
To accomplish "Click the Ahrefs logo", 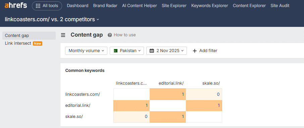I will click(x=16, y=6).
